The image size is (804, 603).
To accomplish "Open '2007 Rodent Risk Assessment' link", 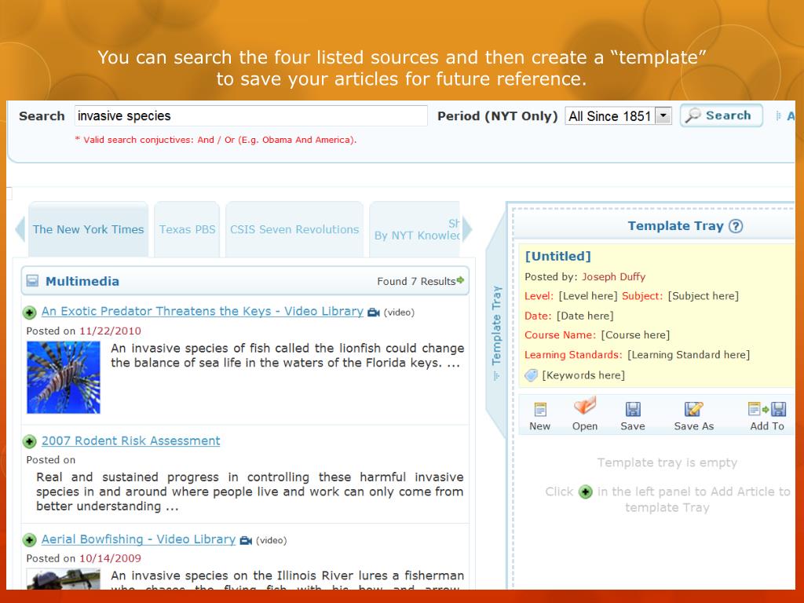I will point(131,441).
